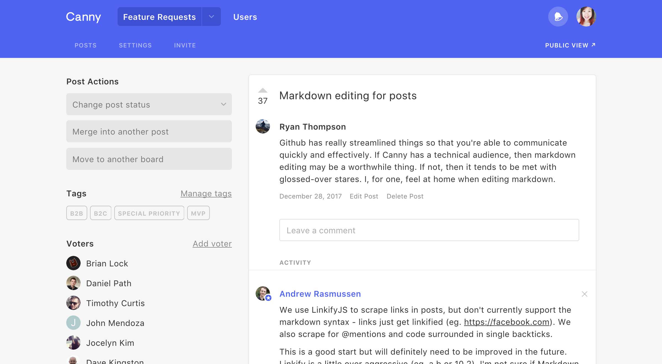The width and height of the screenshot is (662, 364).
Task: Click Edit Post link
Action: 364,196
